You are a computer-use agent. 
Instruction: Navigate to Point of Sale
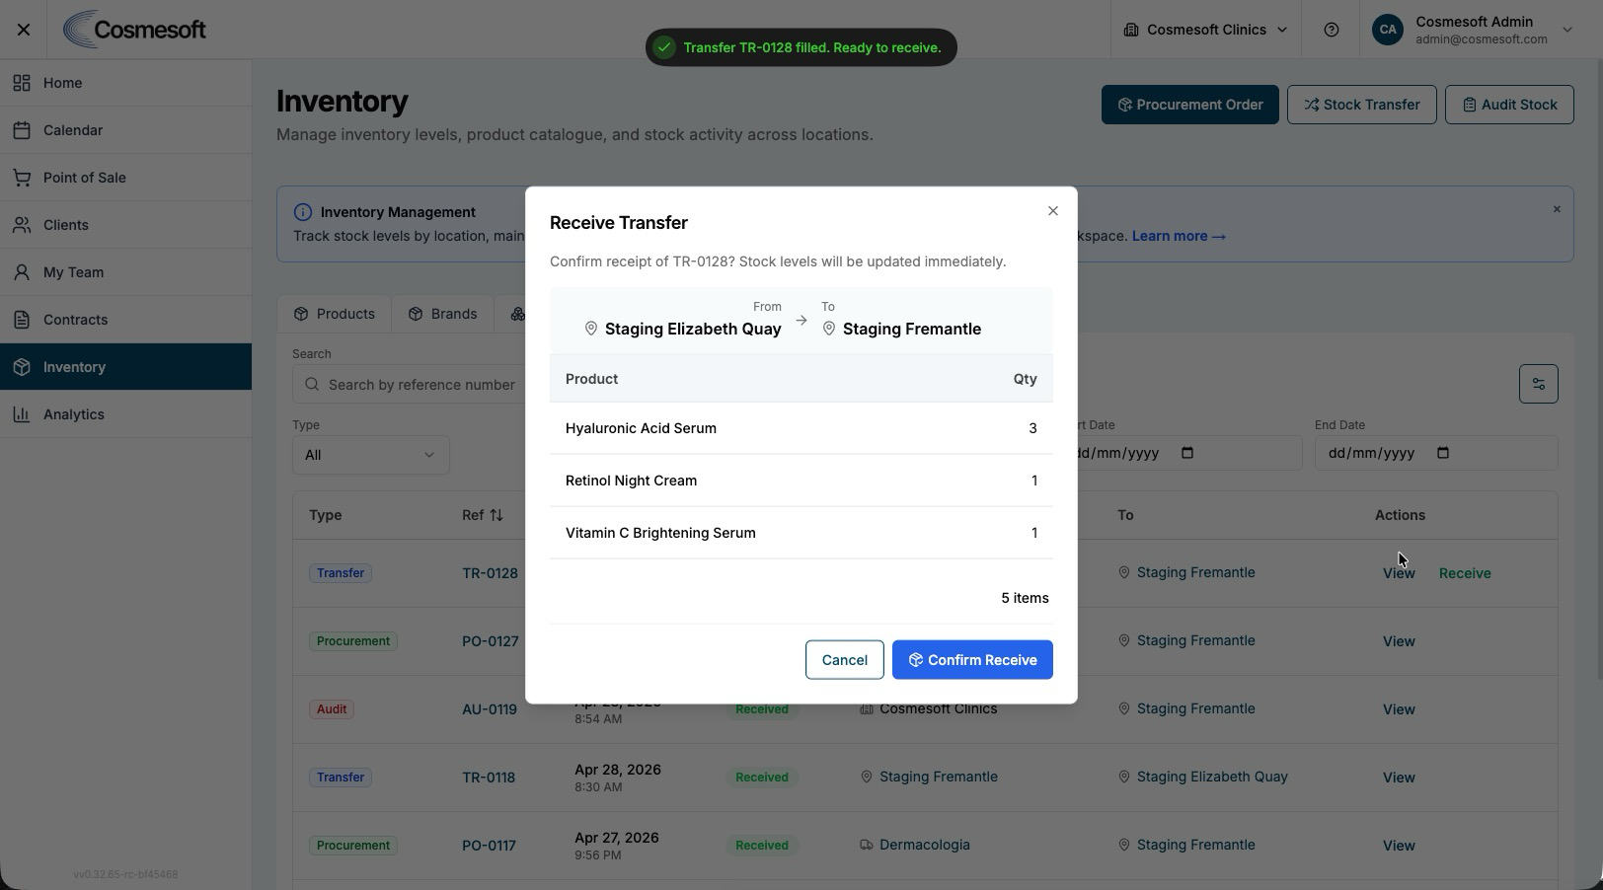[x=125, y=178]
